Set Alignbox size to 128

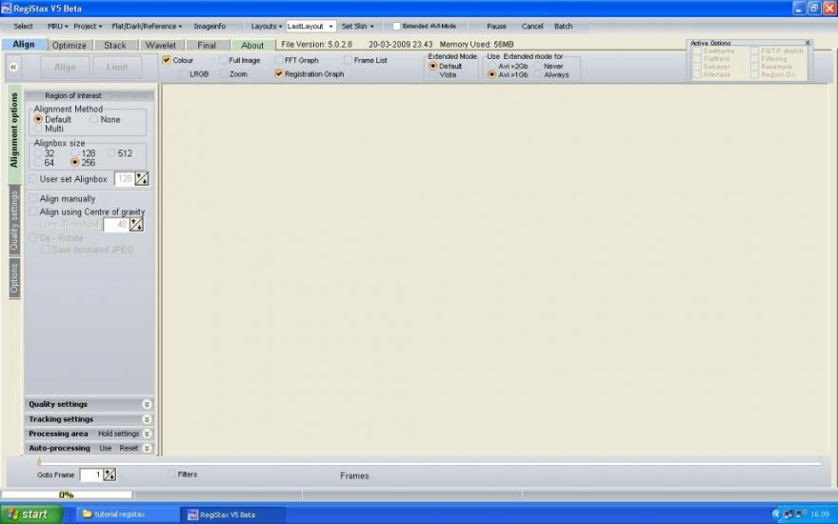(75, 153)
